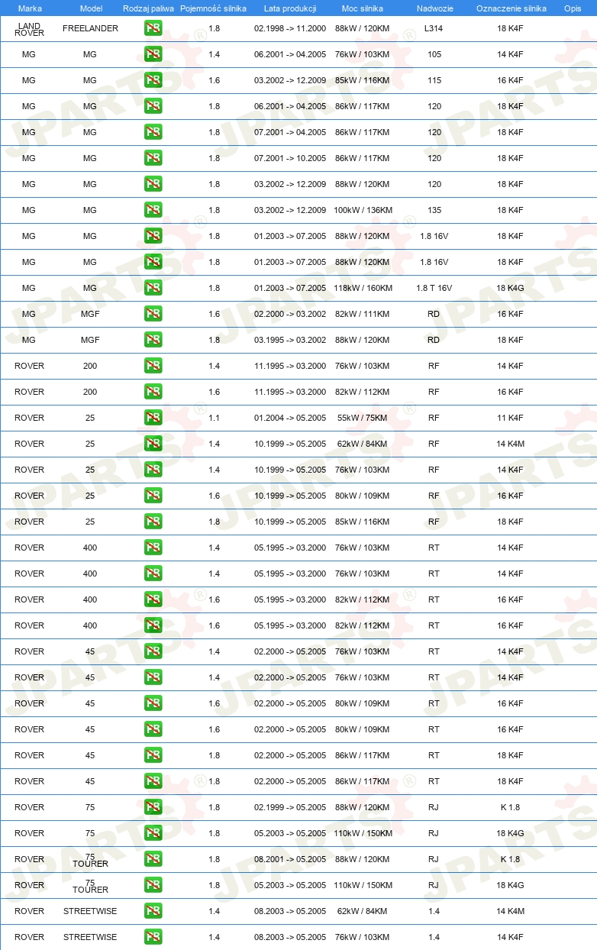Viewport: 597px width, 950px height.
Task: Click the fuel icon in MG 1.4 76kW row
Action: (153, 54)
